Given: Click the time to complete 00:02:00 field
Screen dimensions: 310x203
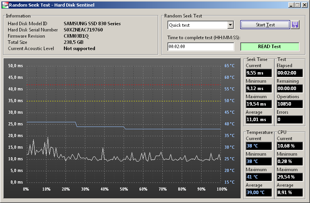Looking at the screenshot, I should (x=201, y=47).
